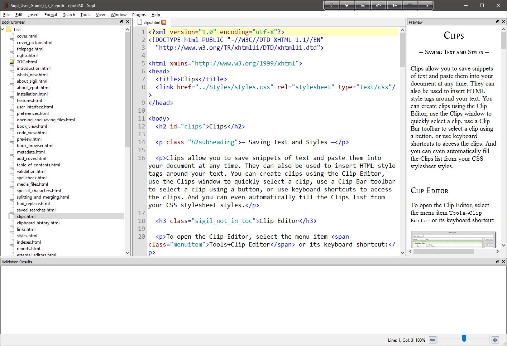Click the Preview horizontal scroll right arrow
507x346 pixels.
[497, 252]
